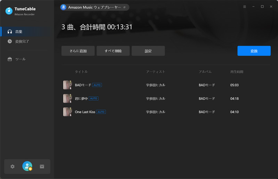Click the 設定 button
This screenshot has height=179, width=278.
[148, 51]
